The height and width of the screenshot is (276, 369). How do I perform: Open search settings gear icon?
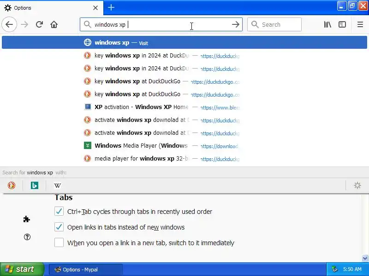[x=357, y=185]
